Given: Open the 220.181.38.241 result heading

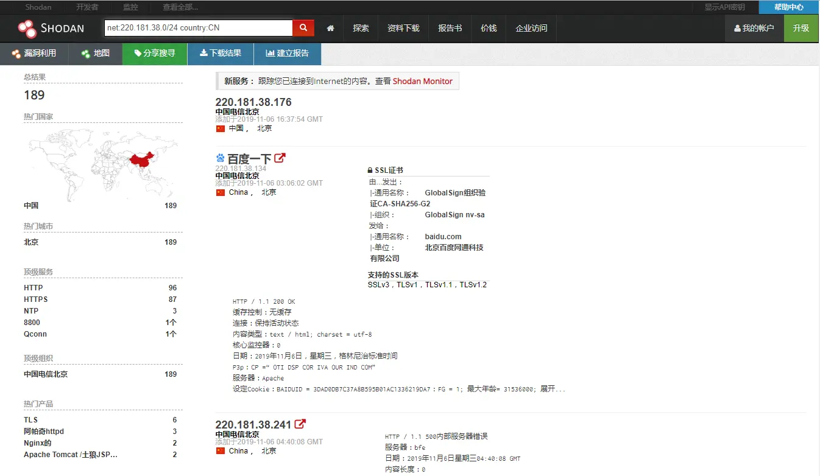Looking at the screenshot, I should 253,424.
